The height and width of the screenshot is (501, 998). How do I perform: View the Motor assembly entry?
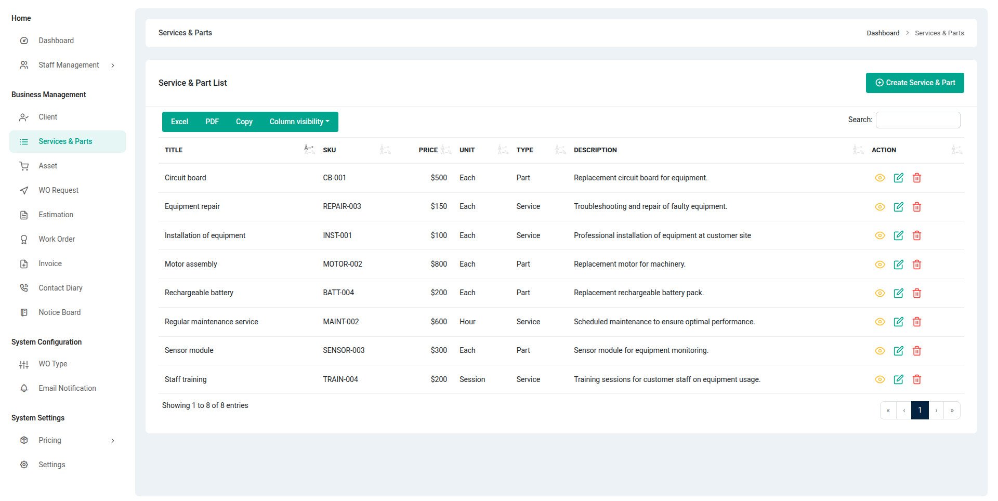879,265
